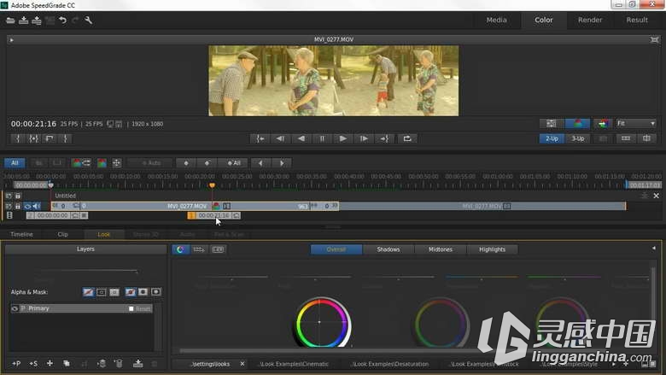
Task: Open the Clip tab
Action: coord(63,234)
